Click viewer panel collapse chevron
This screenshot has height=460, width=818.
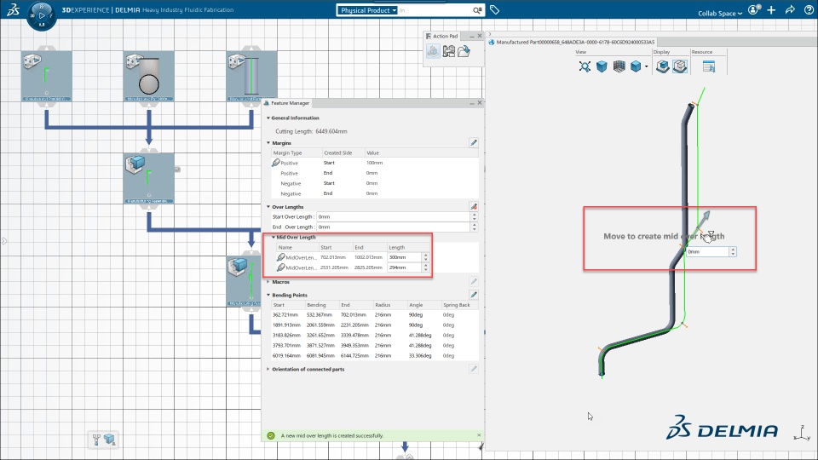pos(489,34)
